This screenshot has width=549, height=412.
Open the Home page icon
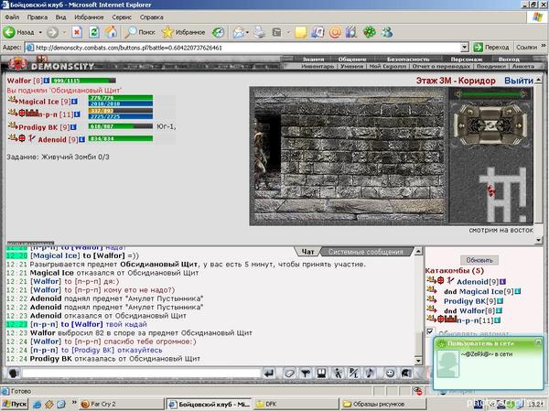112,32
